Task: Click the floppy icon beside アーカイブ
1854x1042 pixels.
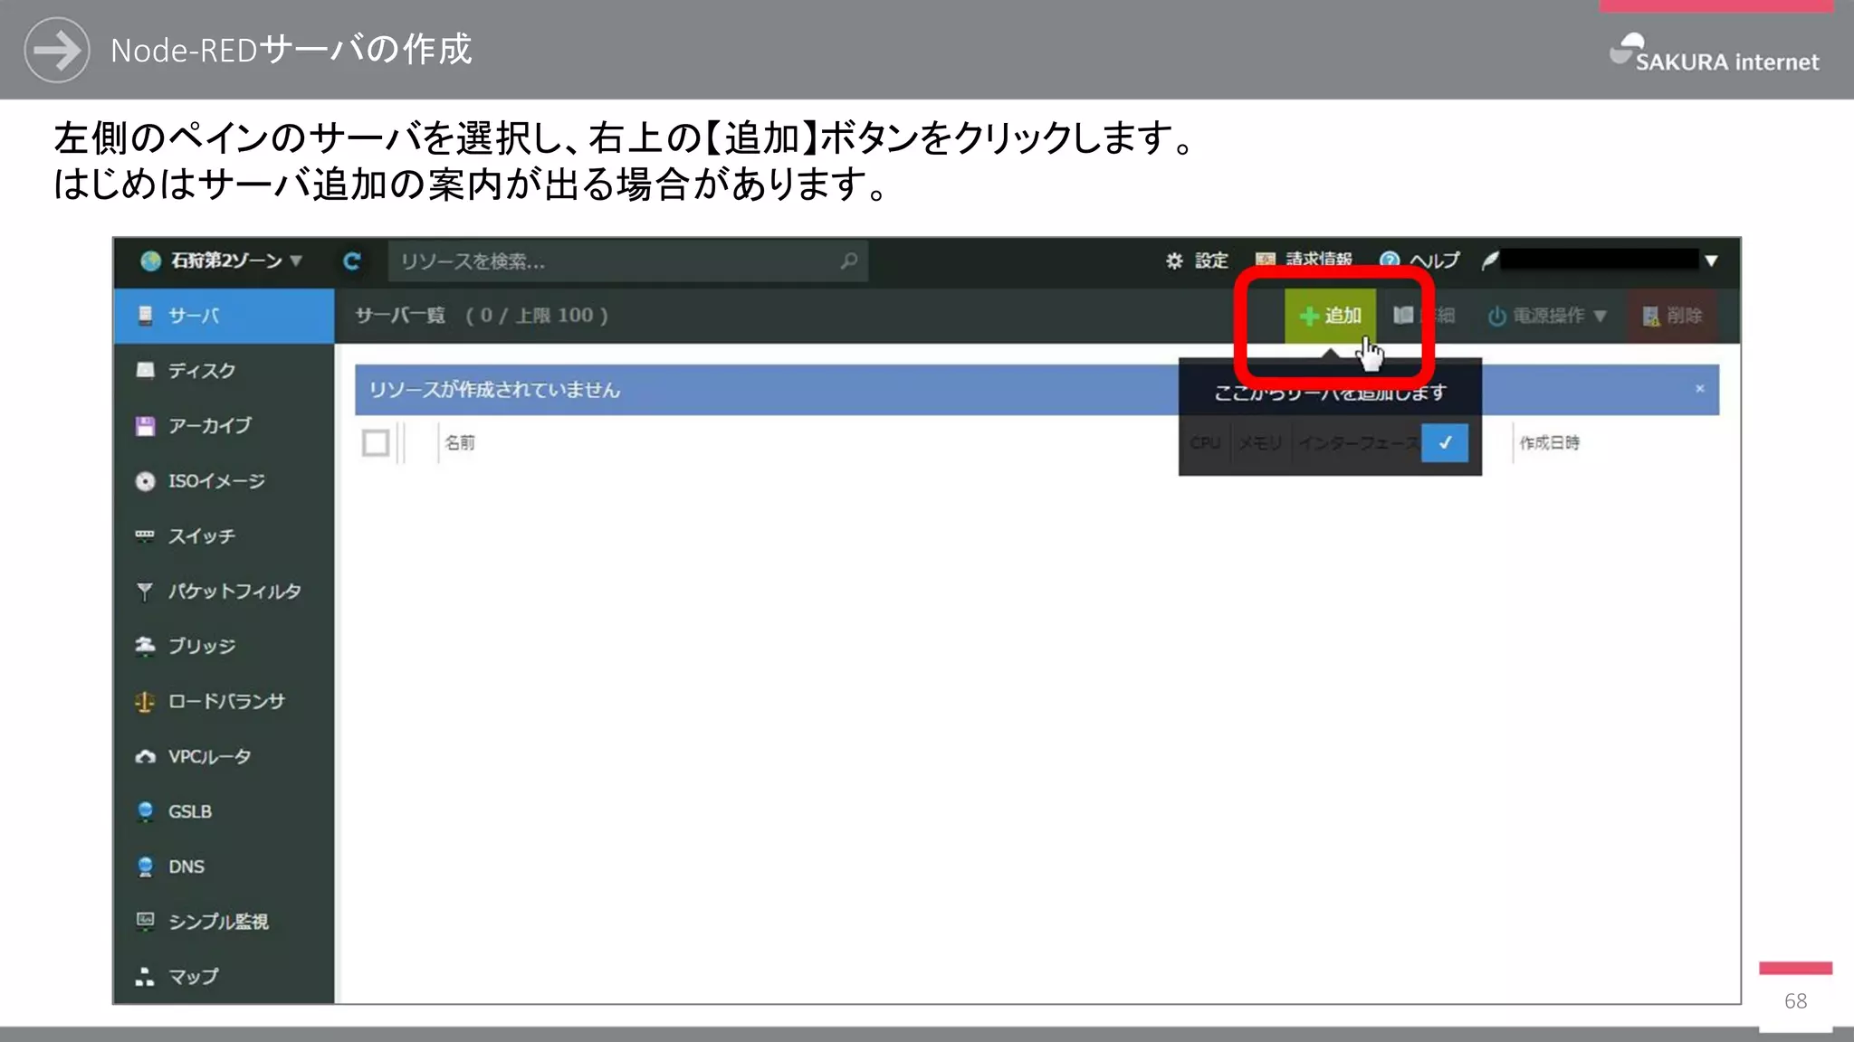Action: pyautogui.click(x=145, y=426)
